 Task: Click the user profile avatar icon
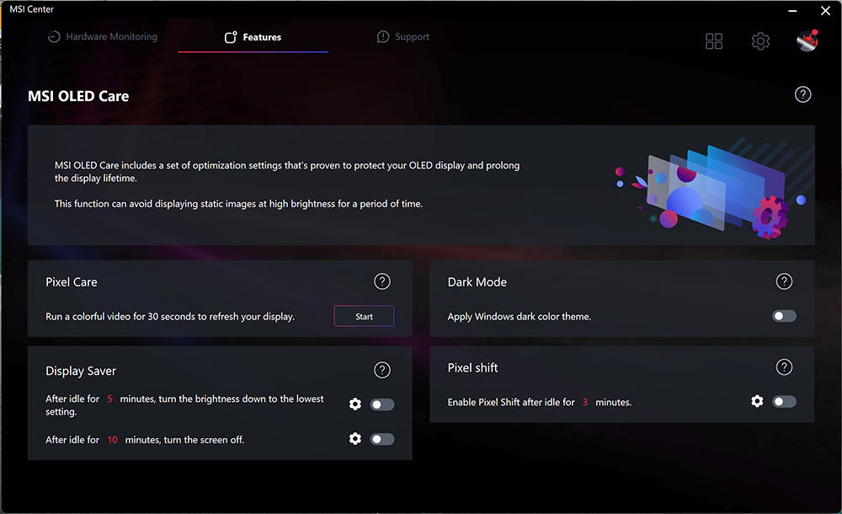point(807,40)
